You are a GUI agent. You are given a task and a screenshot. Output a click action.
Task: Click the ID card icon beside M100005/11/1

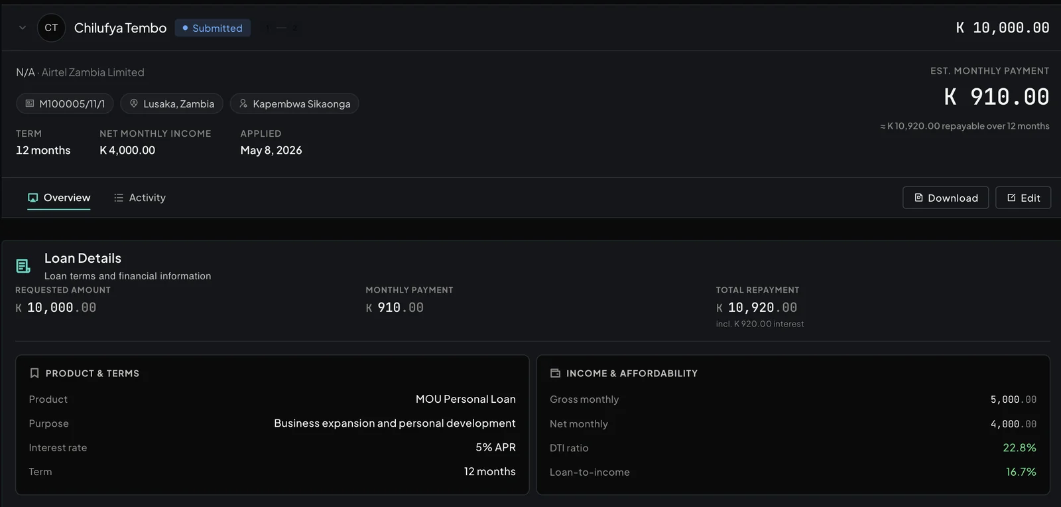click(30, 104)
